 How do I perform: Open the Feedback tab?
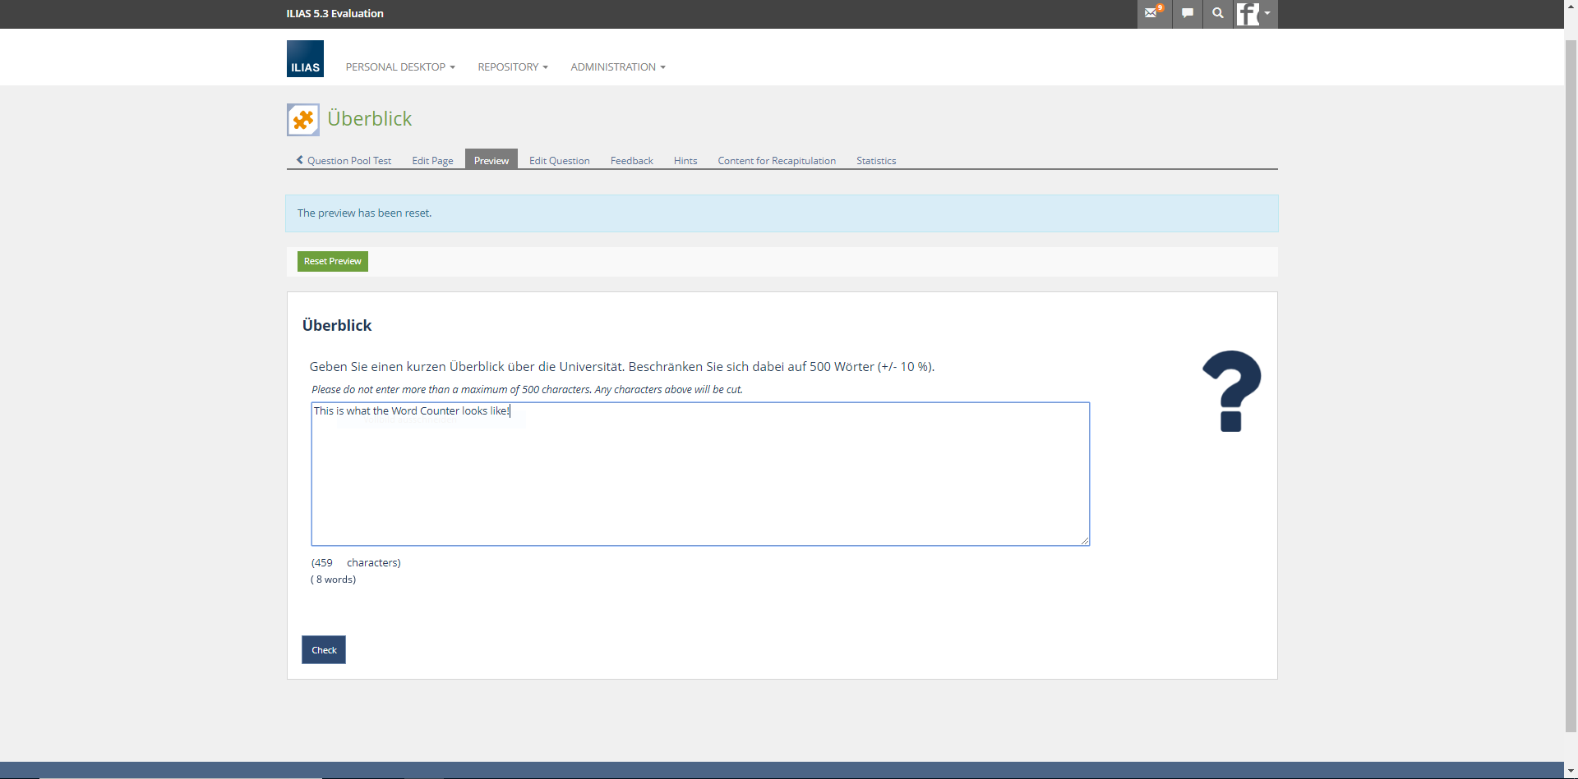(631, 161)
